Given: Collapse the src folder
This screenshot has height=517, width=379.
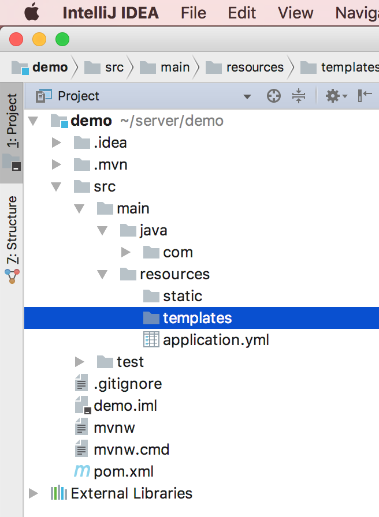Looking at the screenshot, I should tap(56, 186).
